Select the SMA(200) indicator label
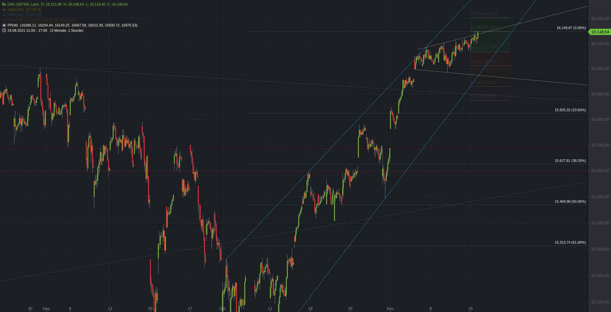The image size is (611, 312). click(15, 9)
